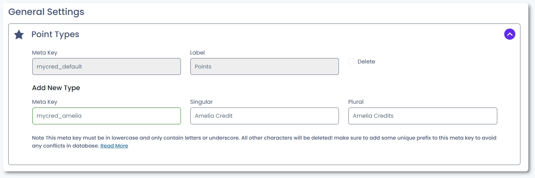Click the Points label field
The height and width of the screenshot is (178, 535).
click(264, 67)
